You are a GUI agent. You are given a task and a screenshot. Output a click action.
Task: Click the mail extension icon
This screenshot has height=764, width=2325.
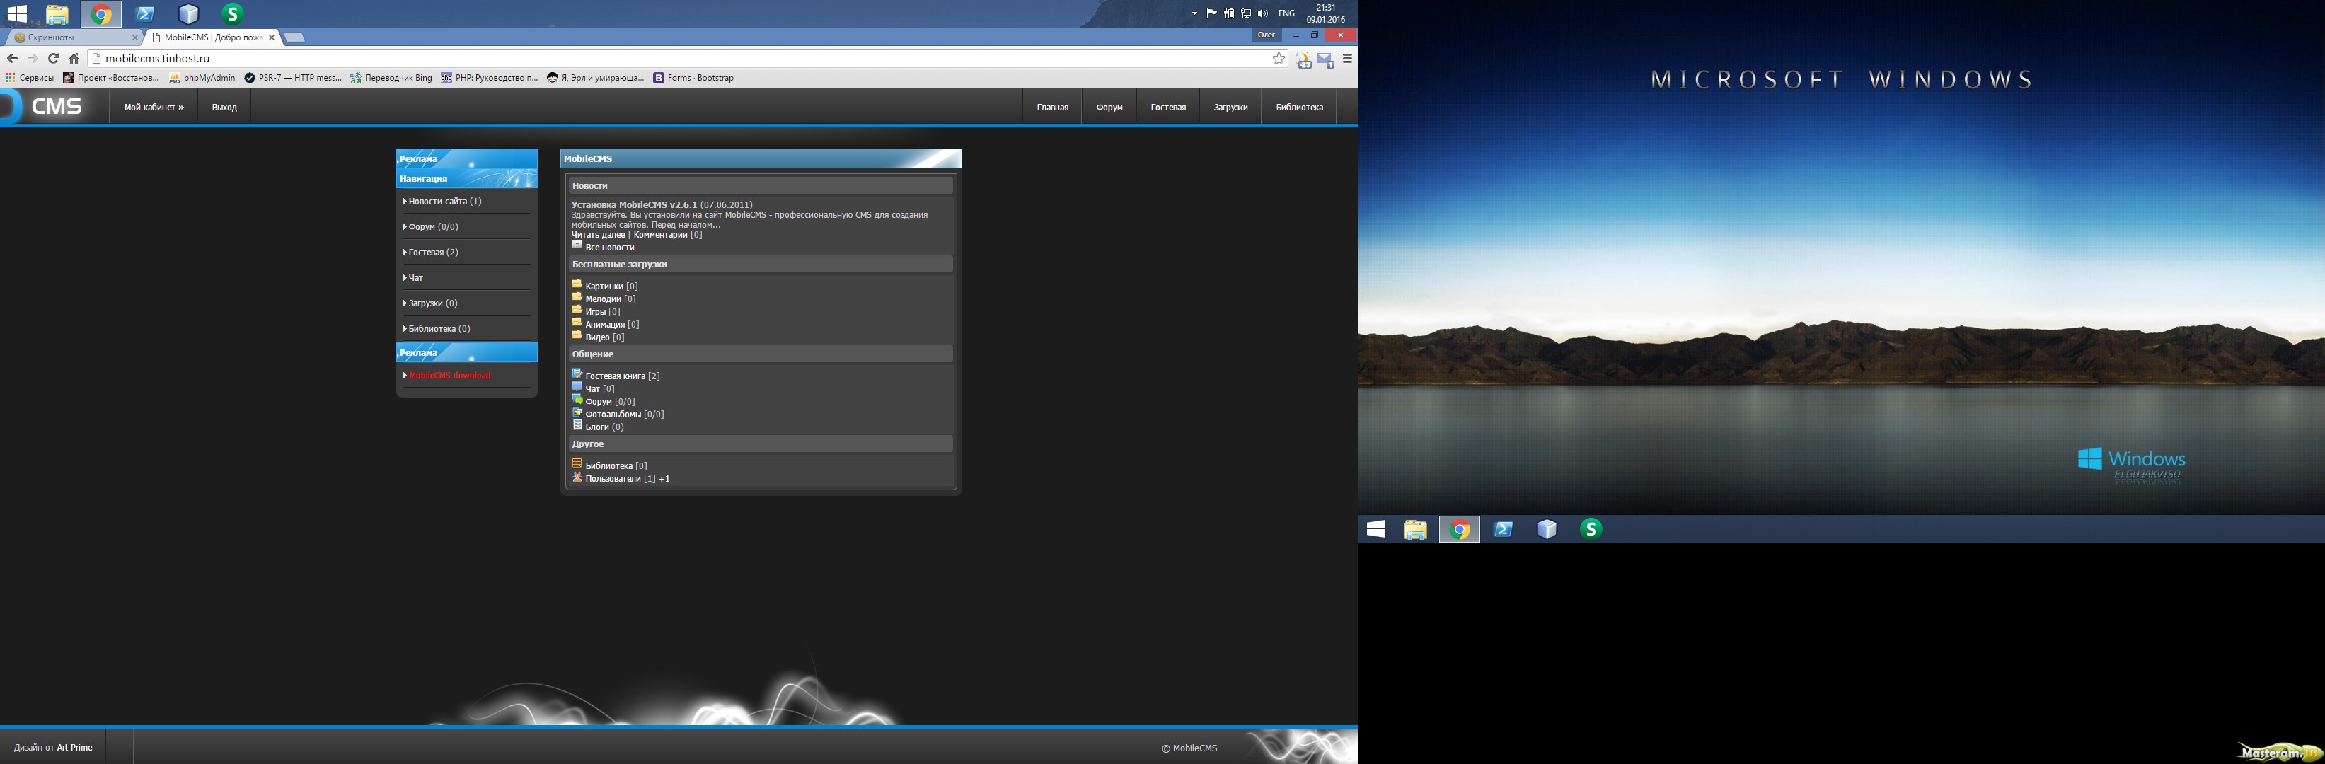1325,60
